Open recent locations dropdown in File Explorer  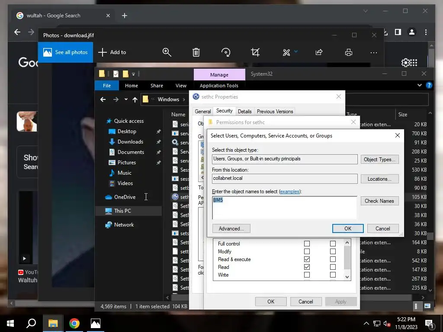126,99
